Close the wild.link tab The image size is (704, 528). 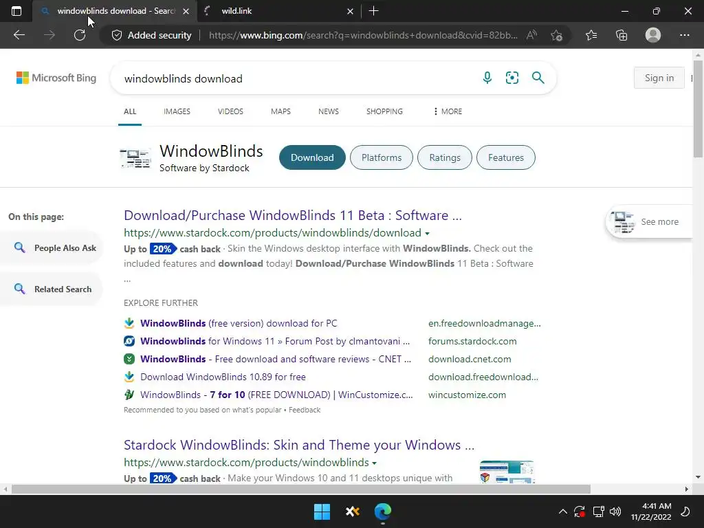tap(350, 11)
